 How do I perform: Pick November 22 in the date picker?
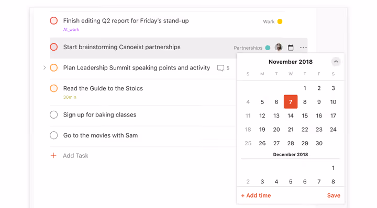click(305, 130)
